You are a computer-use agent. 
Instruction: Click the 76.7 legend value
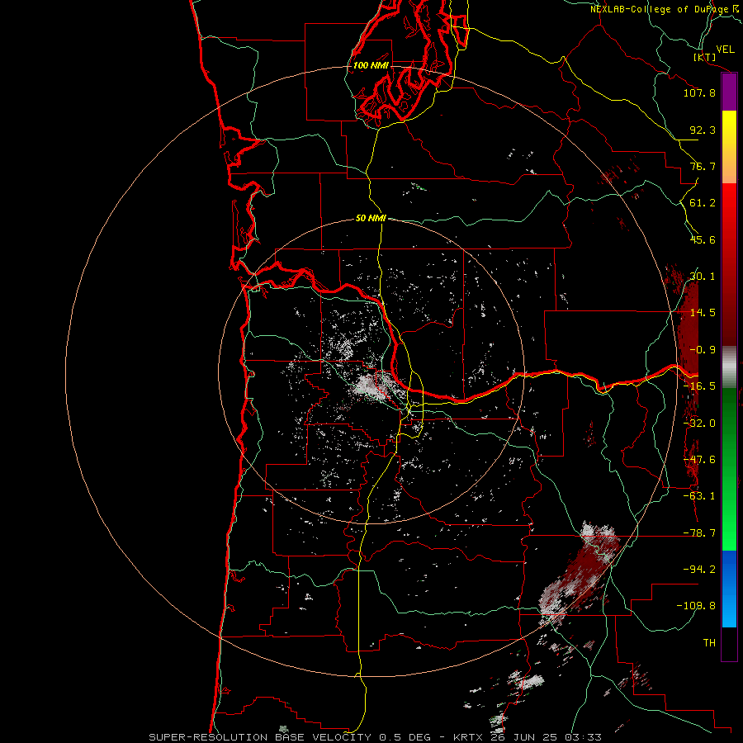703,166
